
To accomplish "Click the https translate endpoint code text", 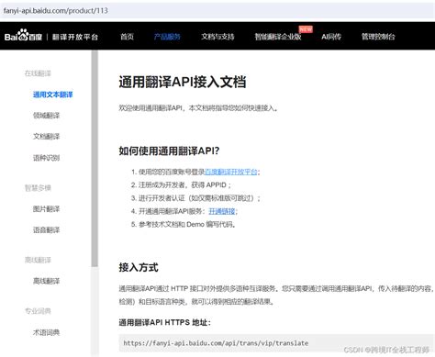I will point(216,343).
